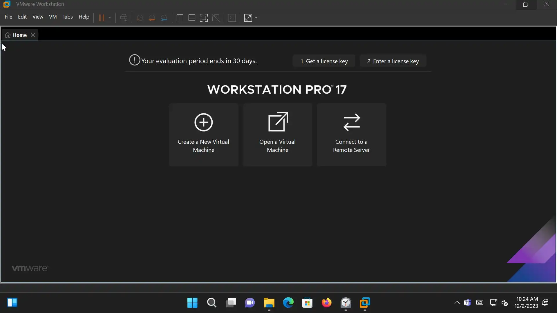Click the manage snapshots wrench-clock icon
This screenshot has width=557, height=313.
164,18
